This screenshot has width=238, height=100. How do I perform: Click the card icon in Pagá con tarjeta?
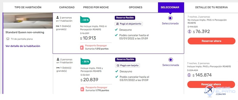[x=118, y=65]
